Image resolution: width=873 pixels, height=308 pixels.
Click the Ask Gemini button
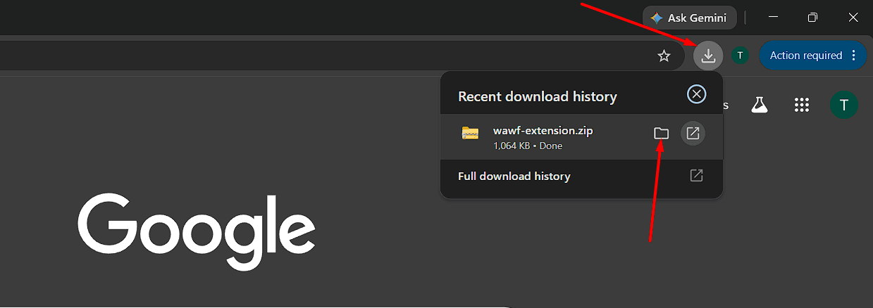tap(689, 18)
